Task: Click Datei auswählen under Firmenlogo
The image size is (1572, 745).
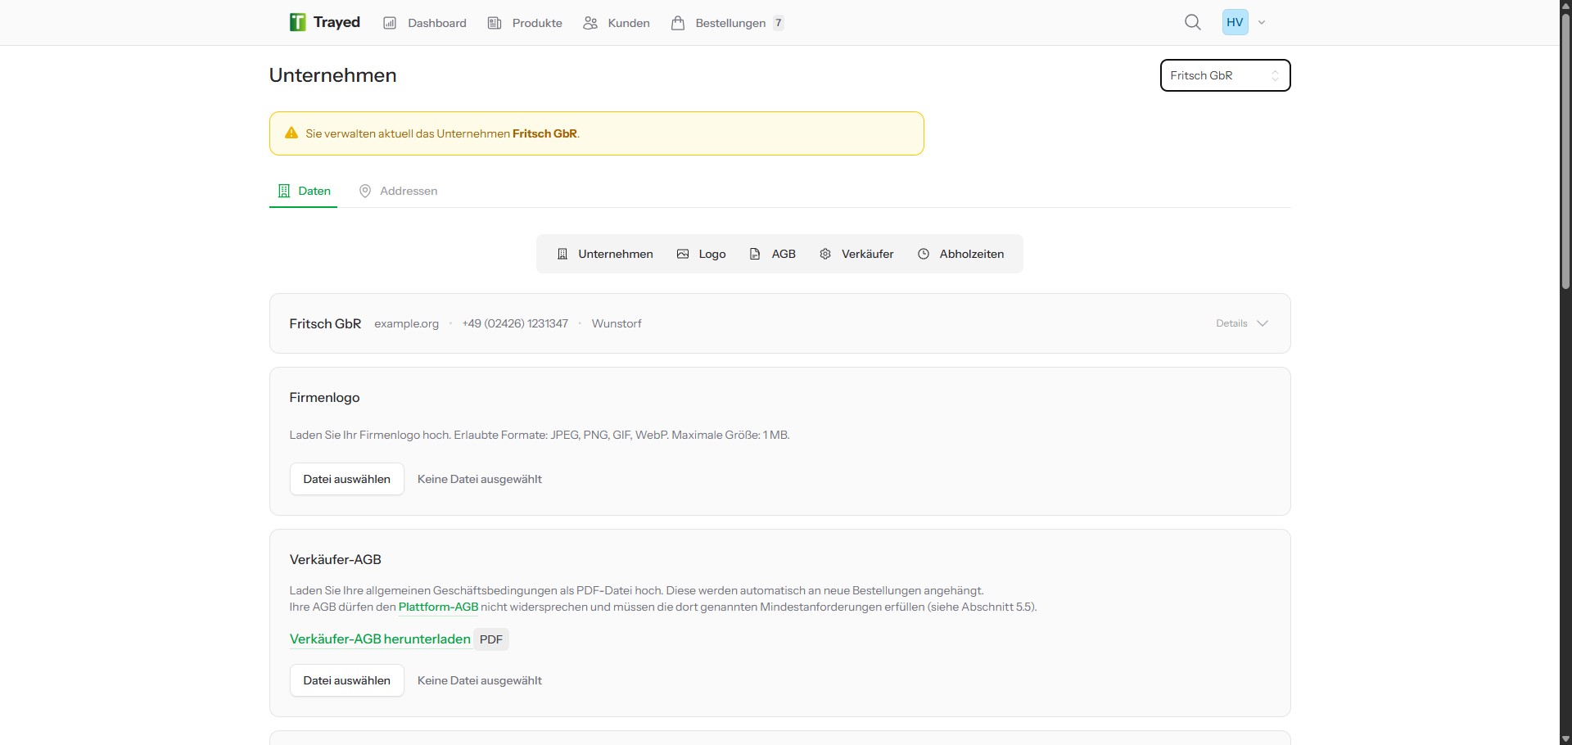Action: tap(346, 478)
